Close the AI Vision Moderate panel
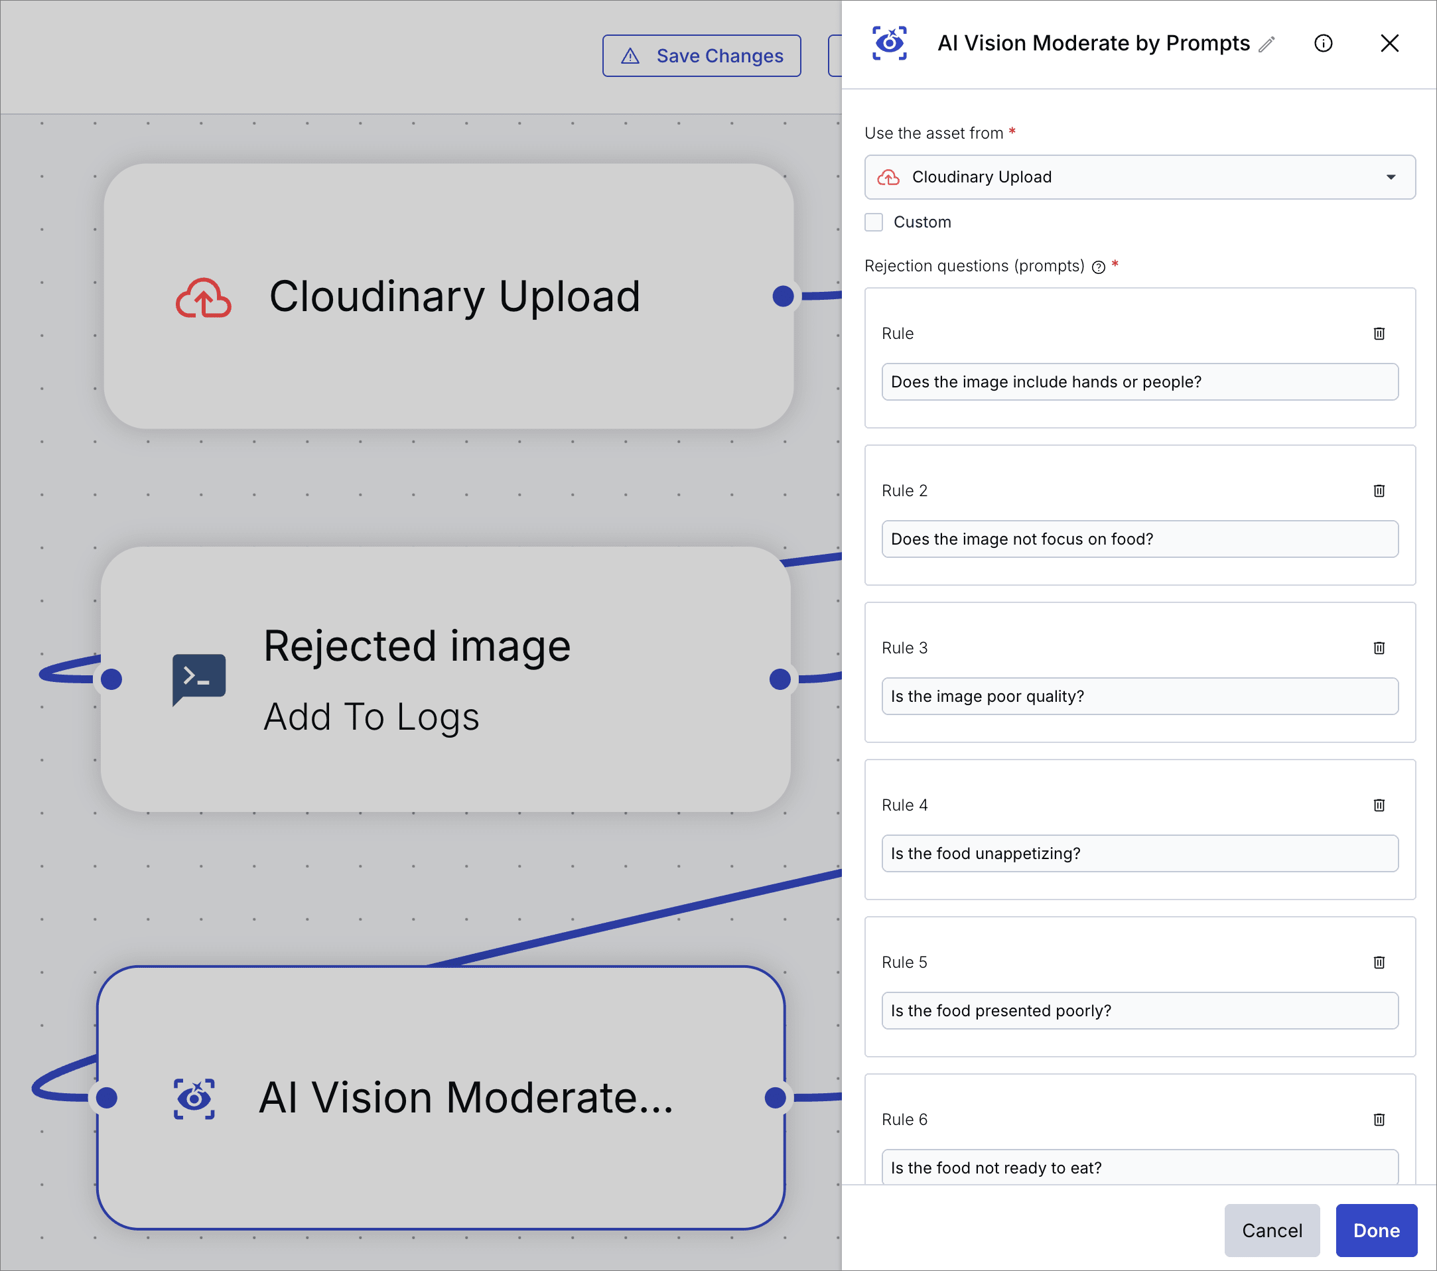The image size is (1437, 1271). point(1389,44)
